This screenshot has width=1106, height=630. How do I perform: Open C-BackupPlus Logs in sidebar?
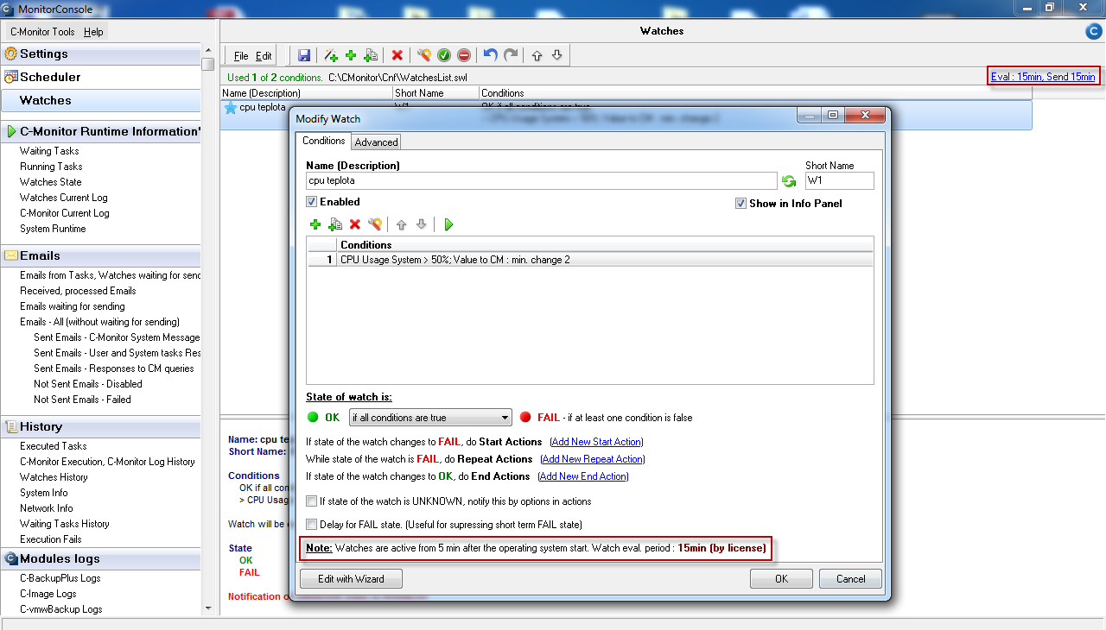coord(60,578)
